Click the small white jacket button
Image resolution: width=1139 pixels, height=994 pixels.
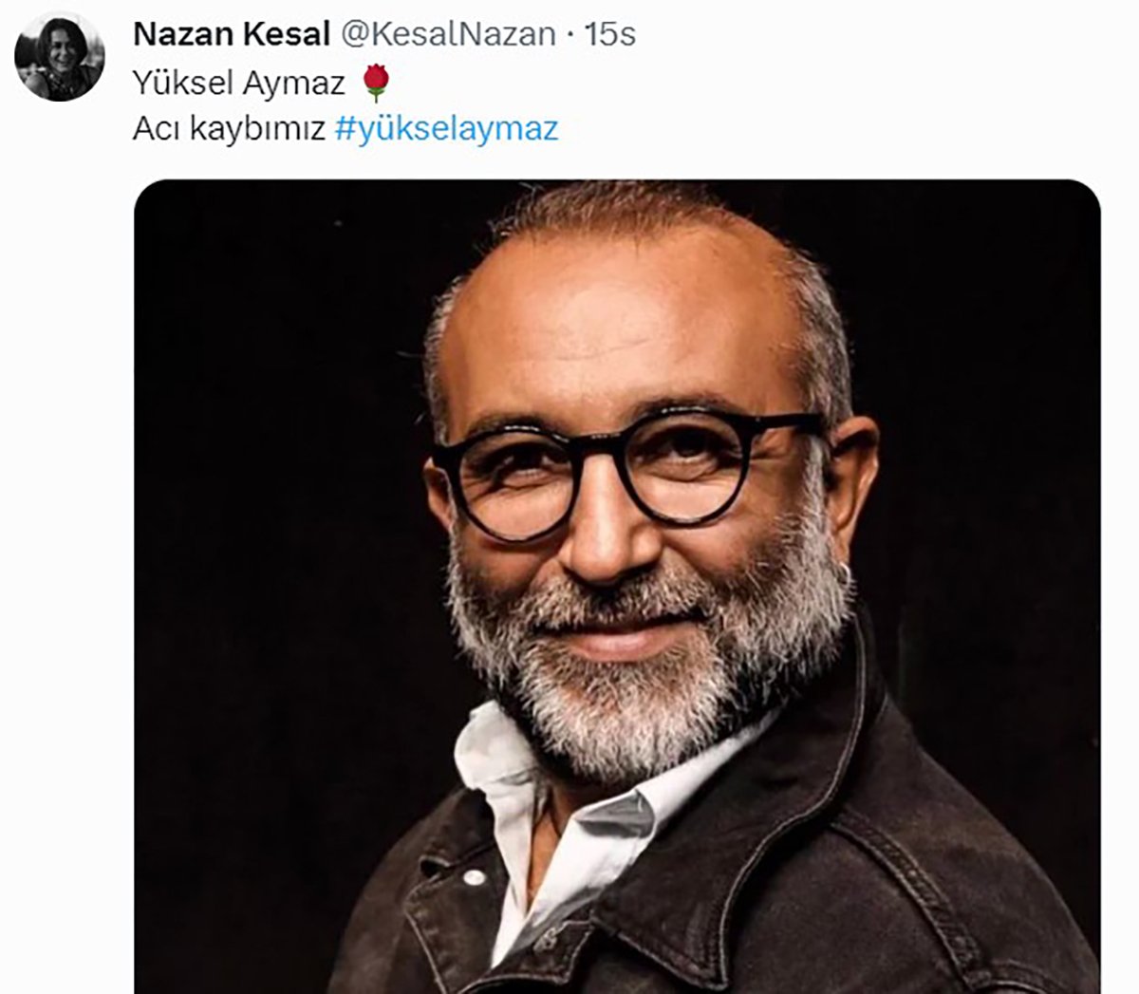472,876
